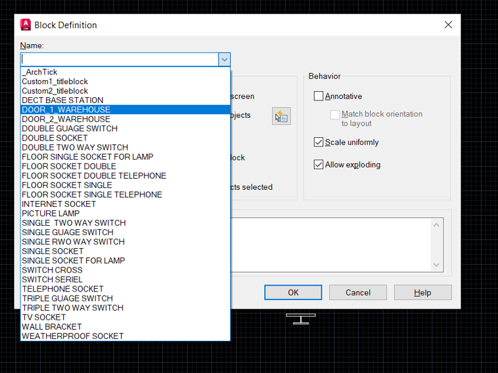The height and width of the screenshot is (373, 498).
Task: Select SINGLE GUAGE SWITCH
Action: coord(125,232)
